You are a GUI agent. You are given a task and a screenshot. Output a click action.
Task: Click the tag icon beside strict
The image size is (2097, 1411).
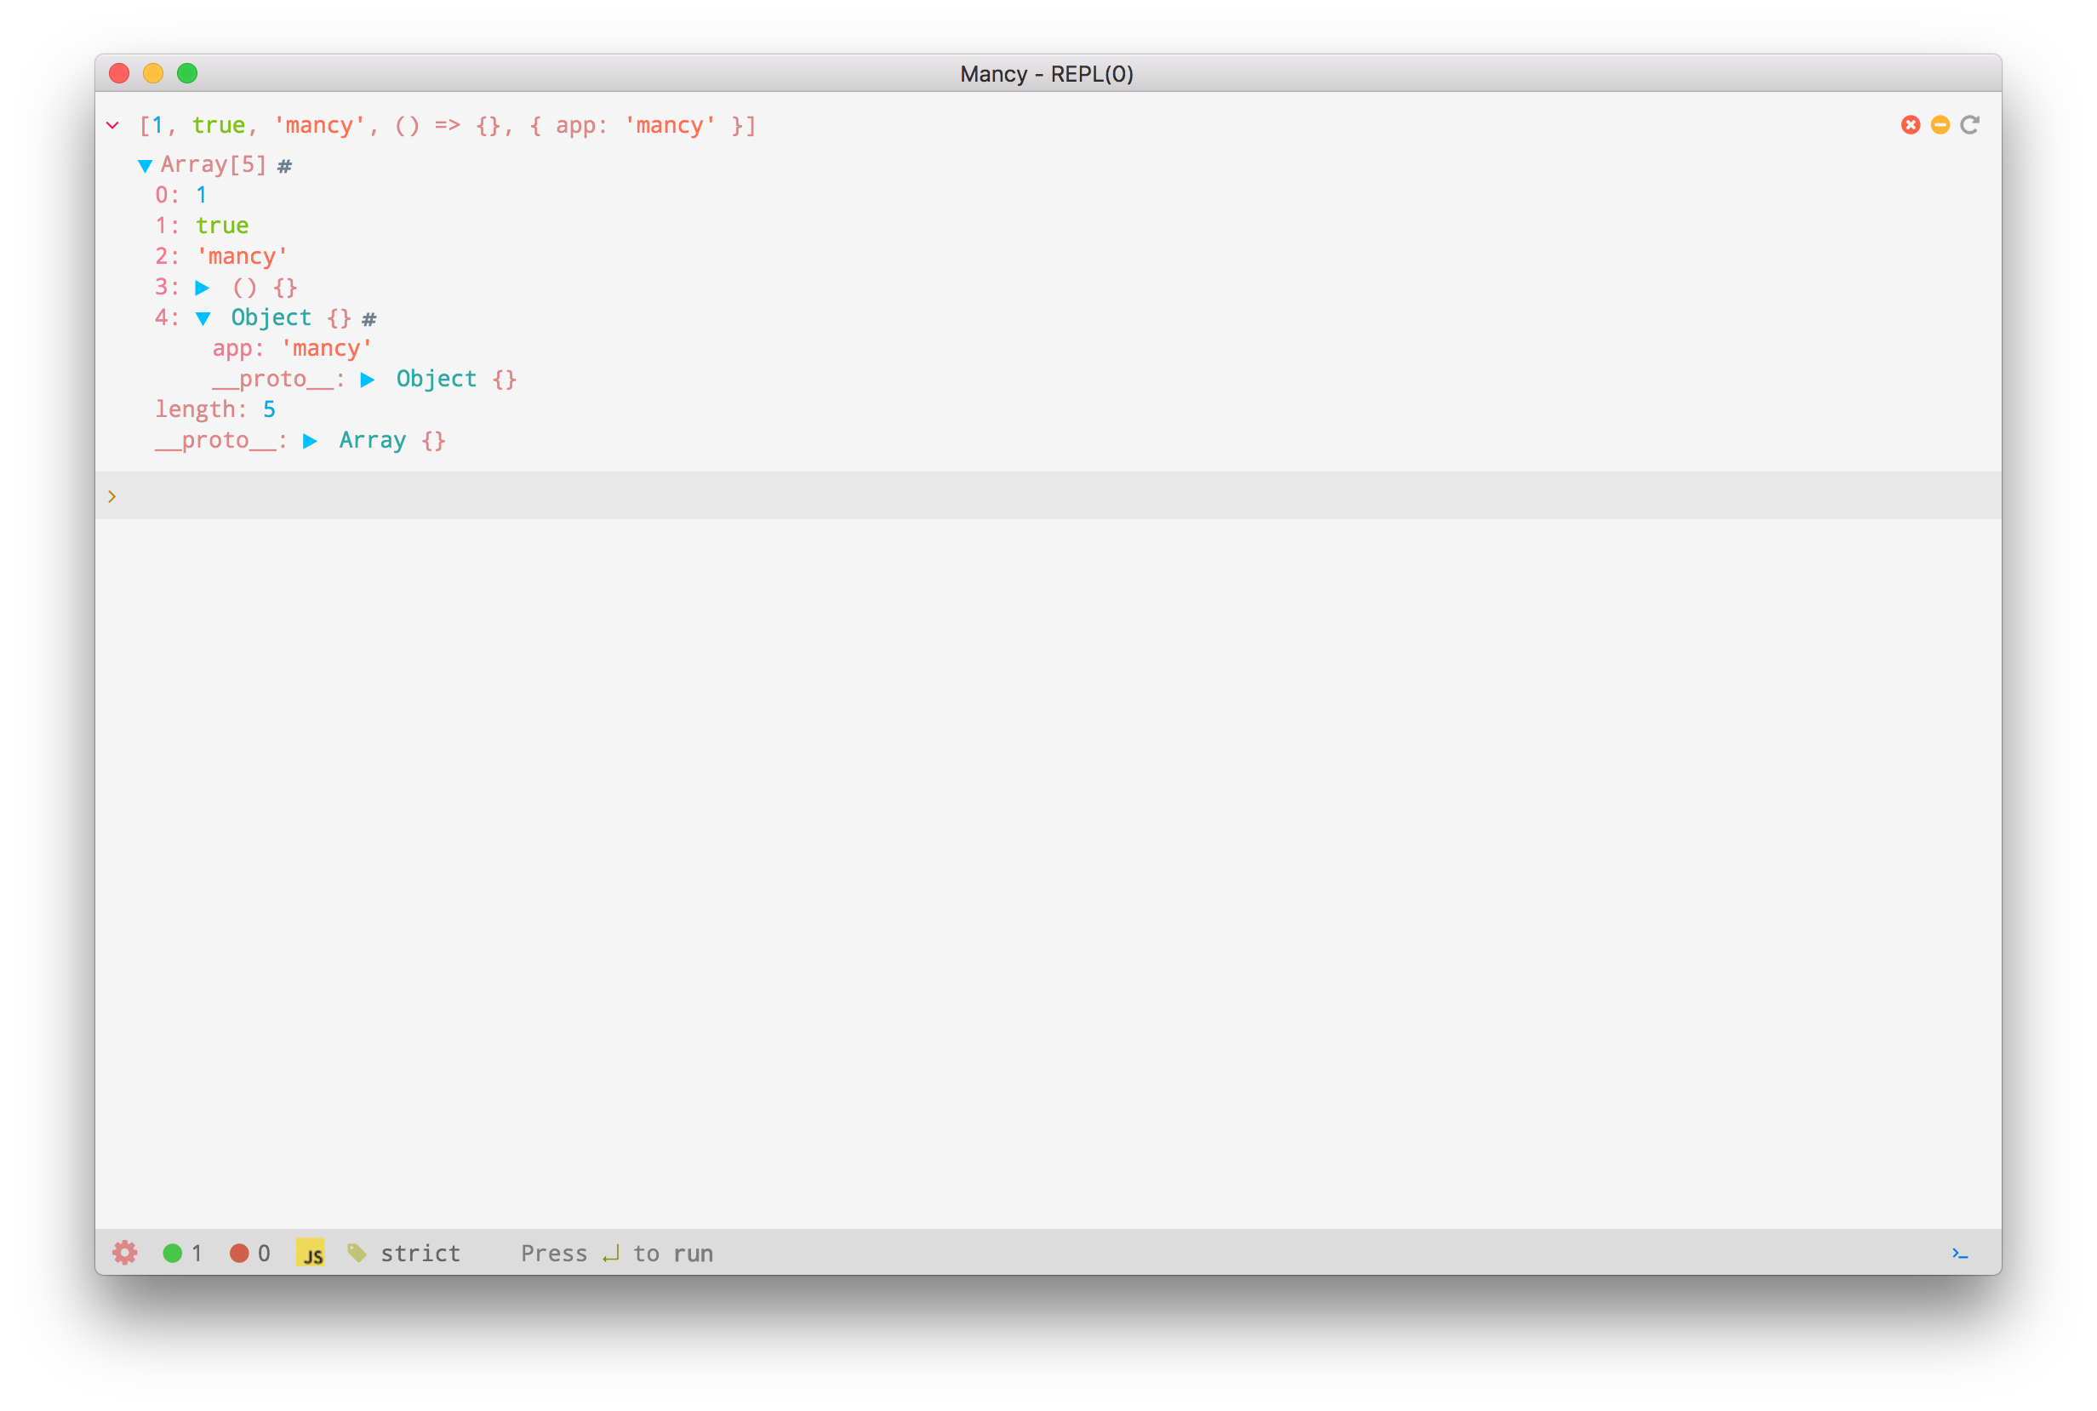click(357, 1253)
